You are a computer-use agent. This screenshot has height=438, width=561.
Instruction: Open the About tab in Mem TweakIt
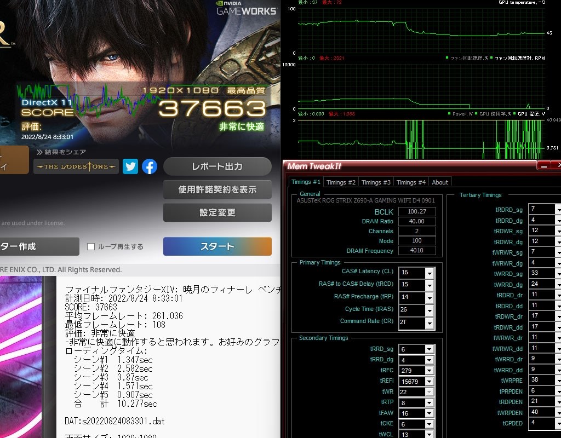440,182
